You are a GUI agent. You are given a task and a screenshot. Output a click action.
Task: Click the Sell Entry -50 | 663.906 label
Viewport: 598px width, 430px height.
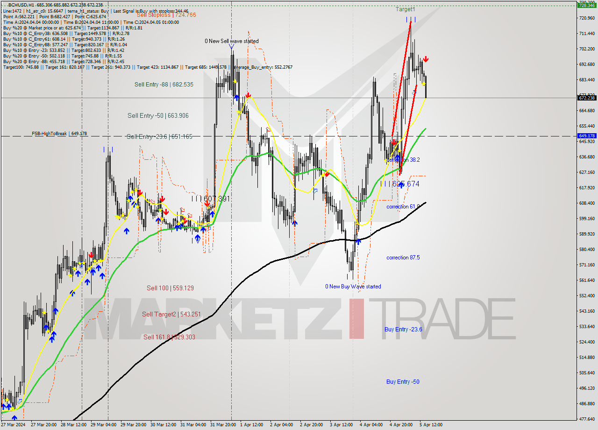pos(158,115)
